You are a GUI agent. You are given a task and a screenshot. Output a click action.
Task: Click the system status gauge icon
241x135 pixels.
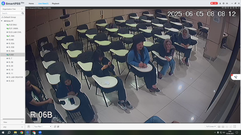[x=227, y=3]
